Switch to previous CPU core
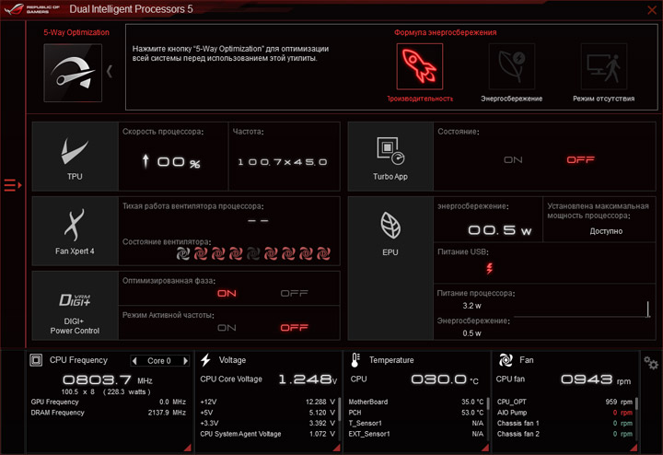 tap(134, 361)
